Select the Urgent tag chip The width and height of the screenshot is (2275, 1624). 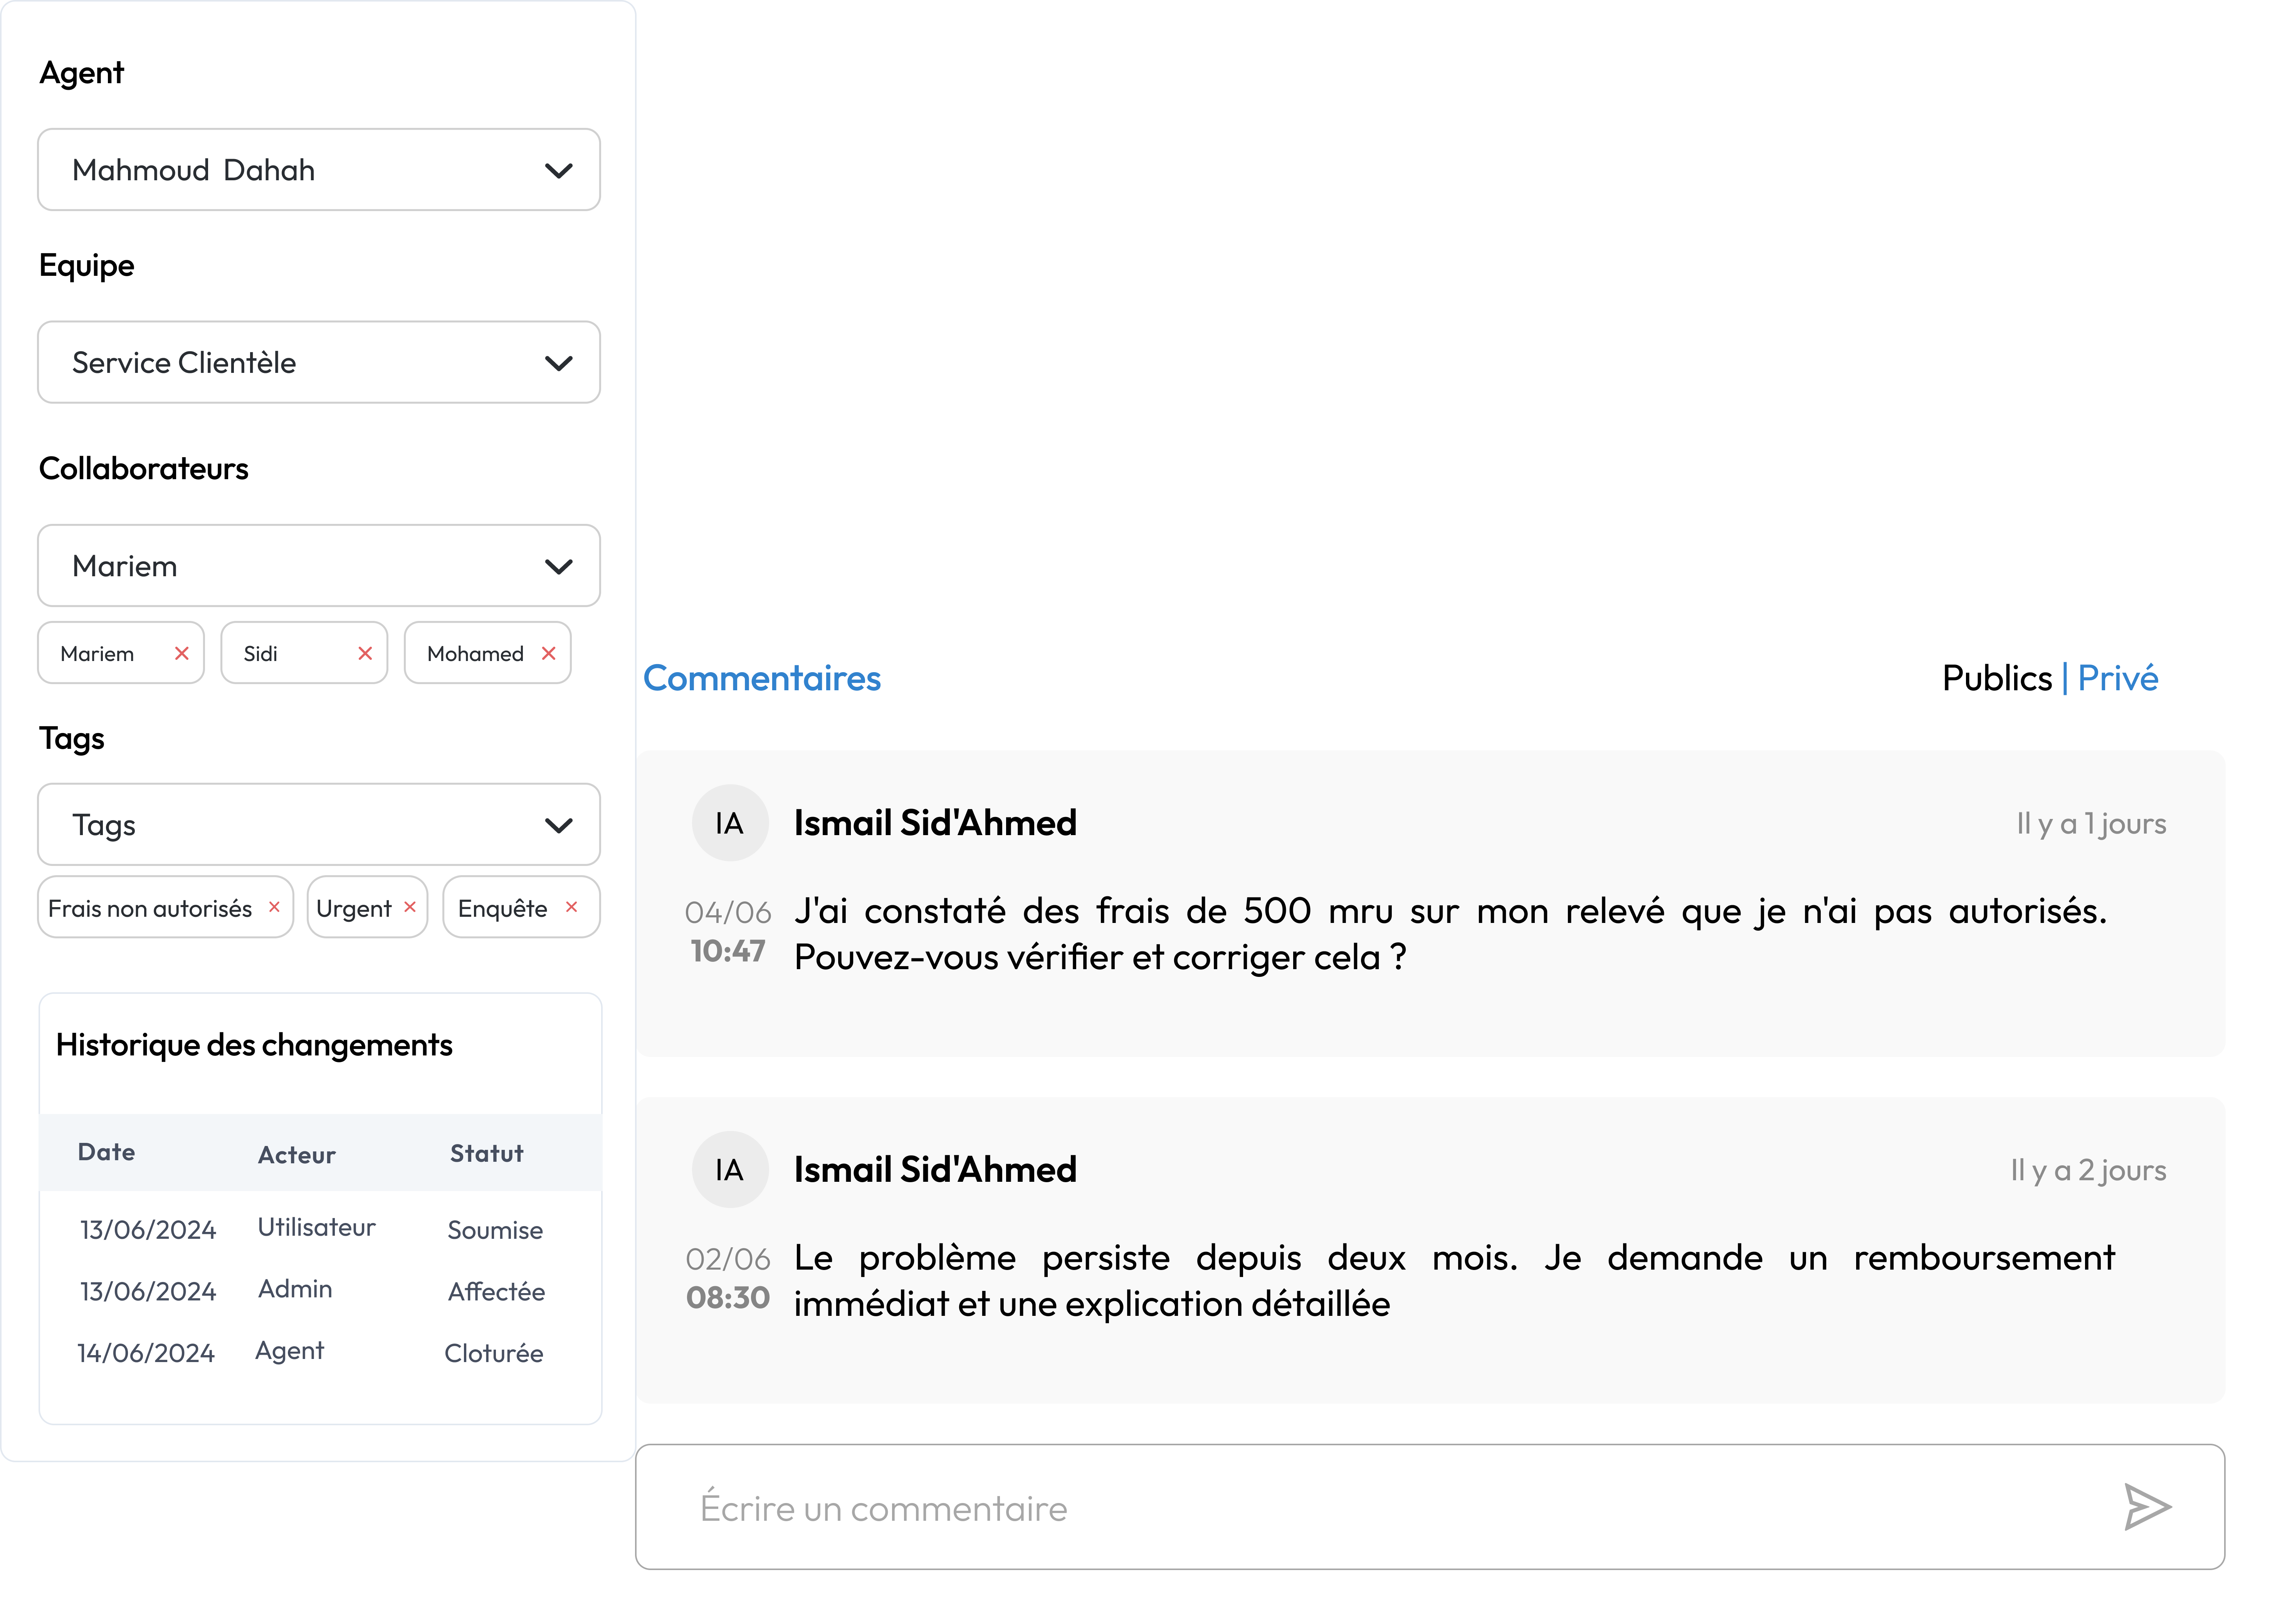(x=367, y=908)
